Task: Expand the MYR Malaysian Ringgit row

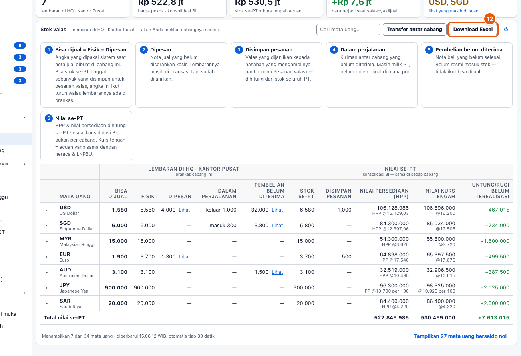Action: (46, 241)
